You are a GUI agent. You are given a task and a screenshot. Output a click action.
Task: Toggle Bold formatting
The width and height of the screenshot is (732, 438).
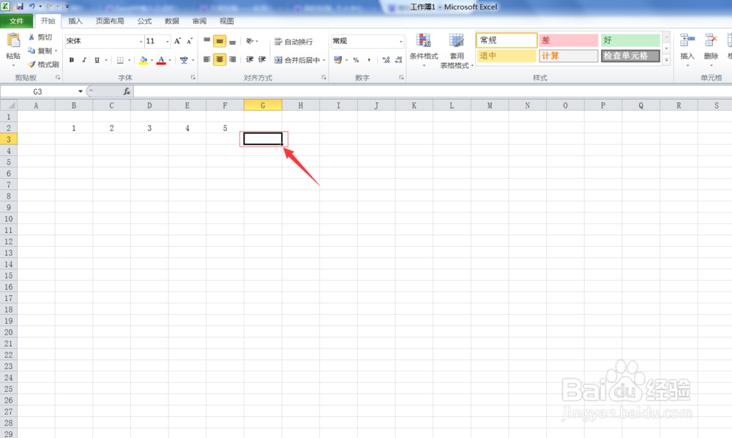point(72,60)
